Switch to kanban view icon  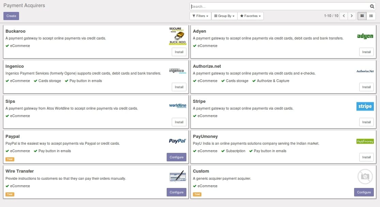(x=362, y=16)
